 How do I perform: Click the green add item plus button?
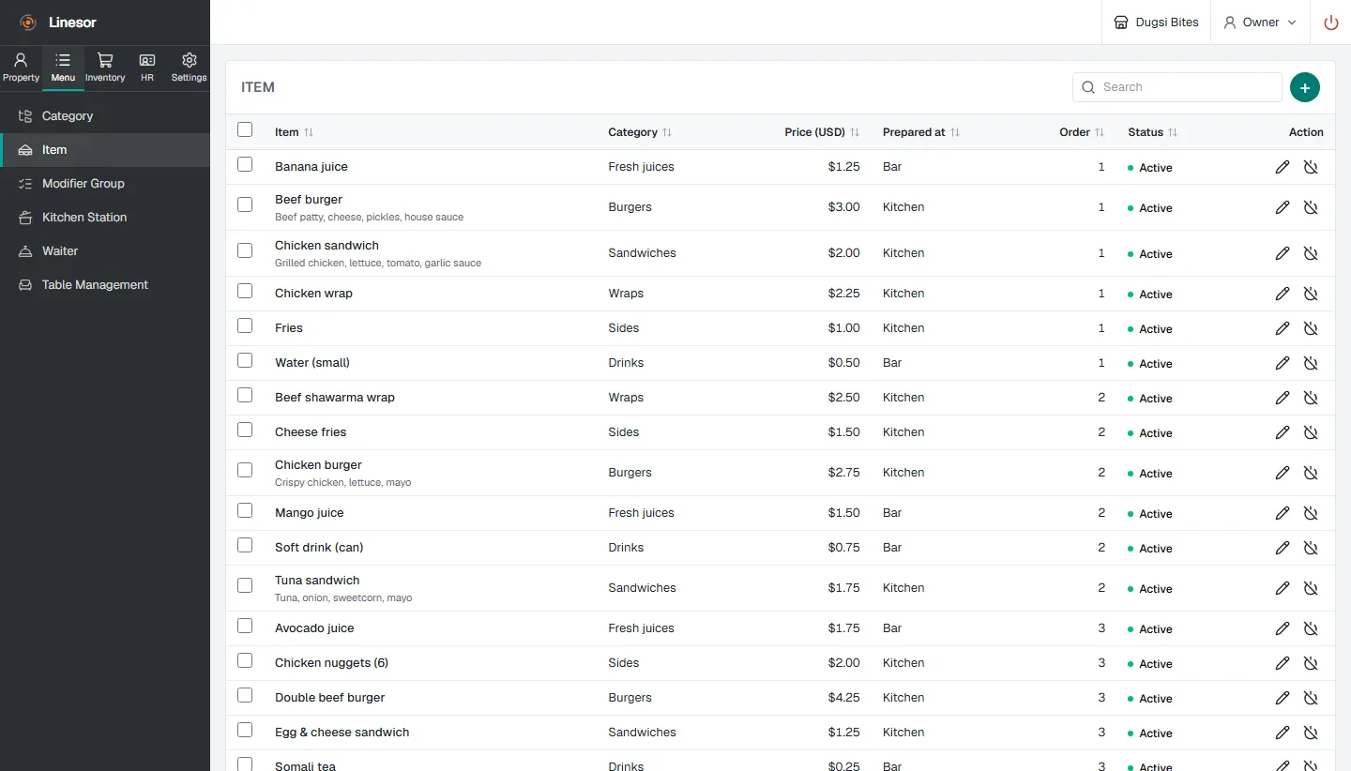point(1305,87)
